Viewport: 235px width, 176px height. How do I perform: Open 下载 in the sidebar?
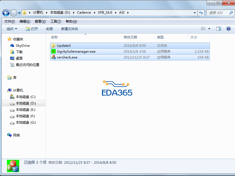[x=19, y=52]
